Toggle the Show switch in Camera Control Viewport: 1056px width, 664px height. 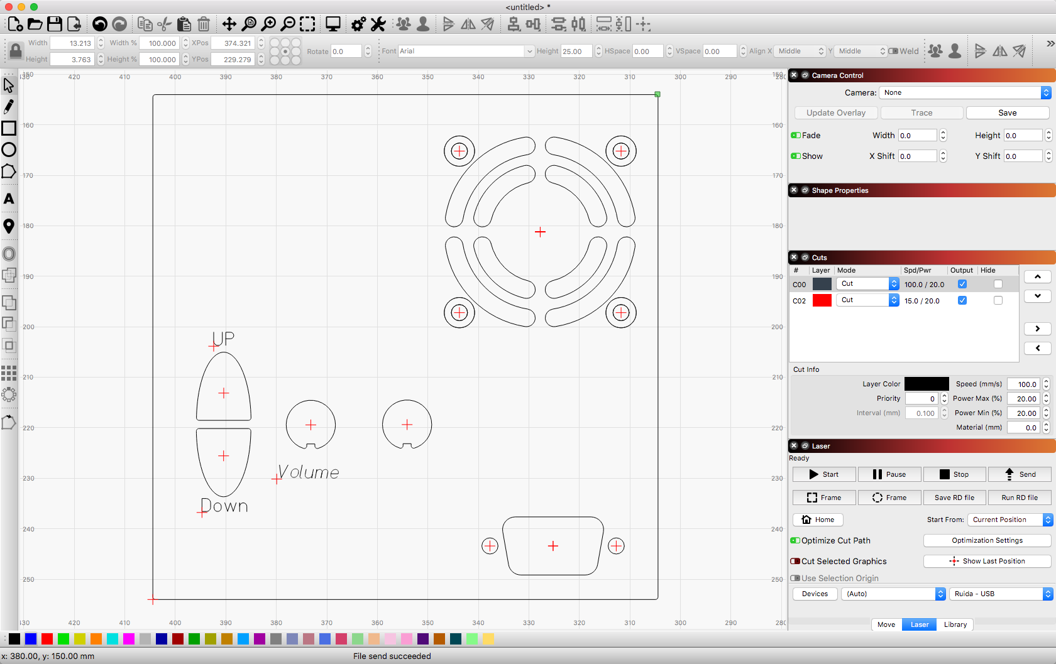tap(796, 156)
